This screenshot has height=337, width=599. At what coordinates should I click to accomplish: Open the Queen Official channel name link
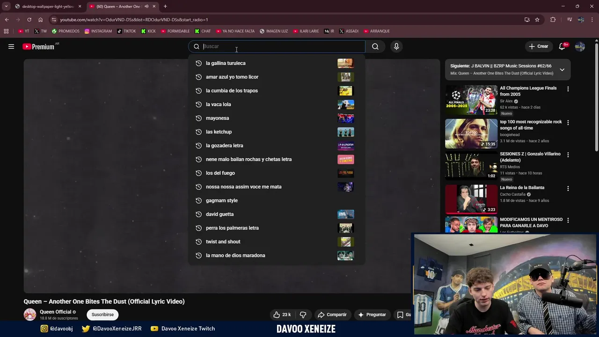pyautogui.click(x=55, y=312)
